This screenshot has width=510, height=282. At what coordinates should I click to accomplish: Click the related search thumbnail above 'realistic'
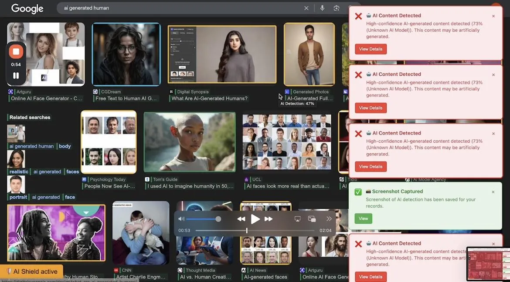click(16, 159)
